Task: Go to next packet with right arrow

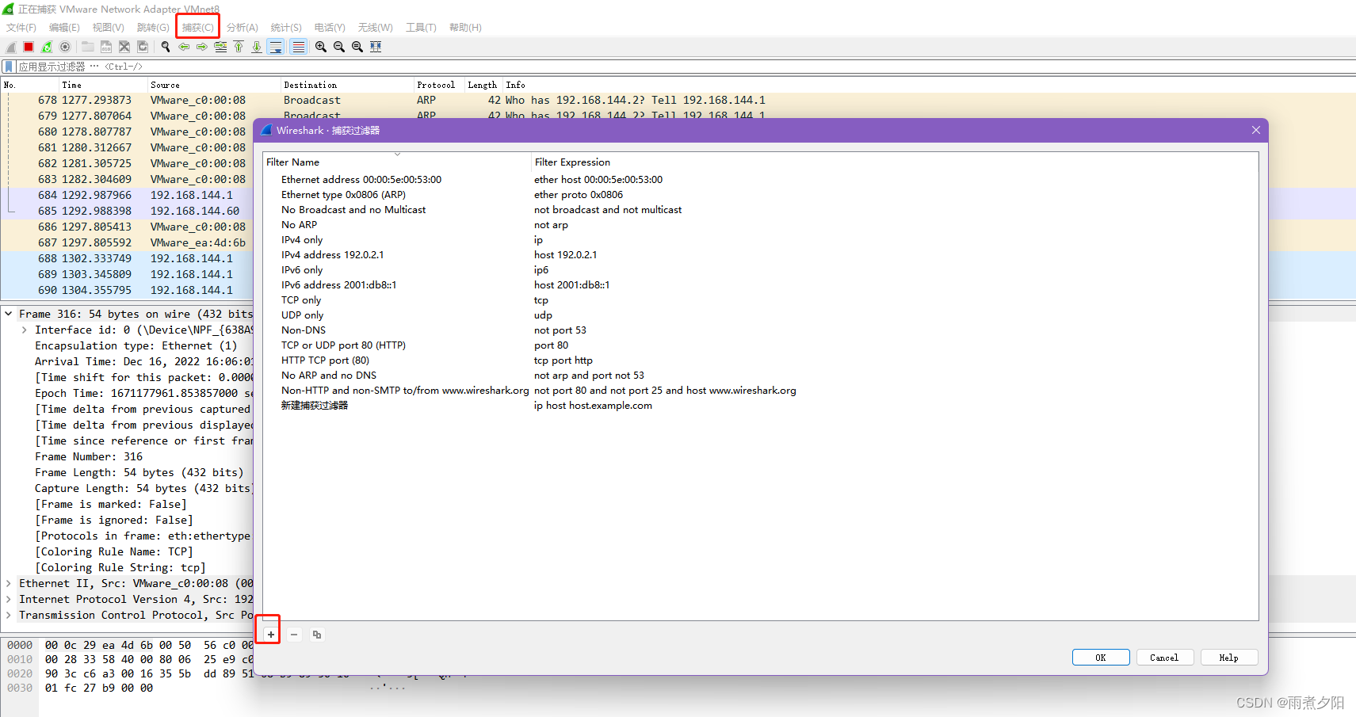Action: 202,47
